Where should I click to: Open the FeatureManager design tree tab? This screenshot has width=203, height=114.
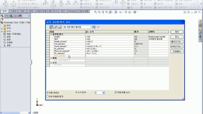pyautogui.click(x=2, y=16)
